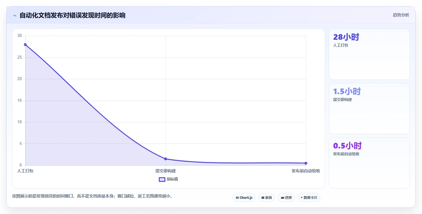422x214 pixels.
Task: Click the y-axis value 25
Action: [x=20, y=57]
